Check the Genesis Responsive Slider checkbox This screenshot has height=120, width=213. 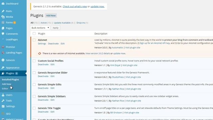point(34,73)
